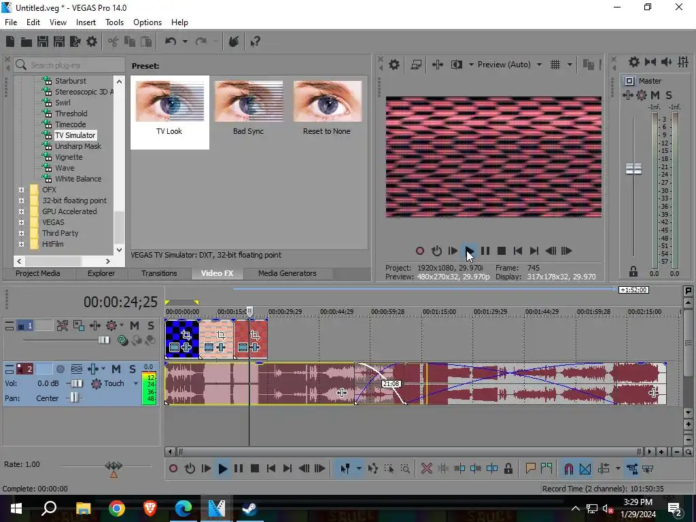The image size is (696, 522).
Task: Select the TV Look preset
Action: click(x=169, y=112)
